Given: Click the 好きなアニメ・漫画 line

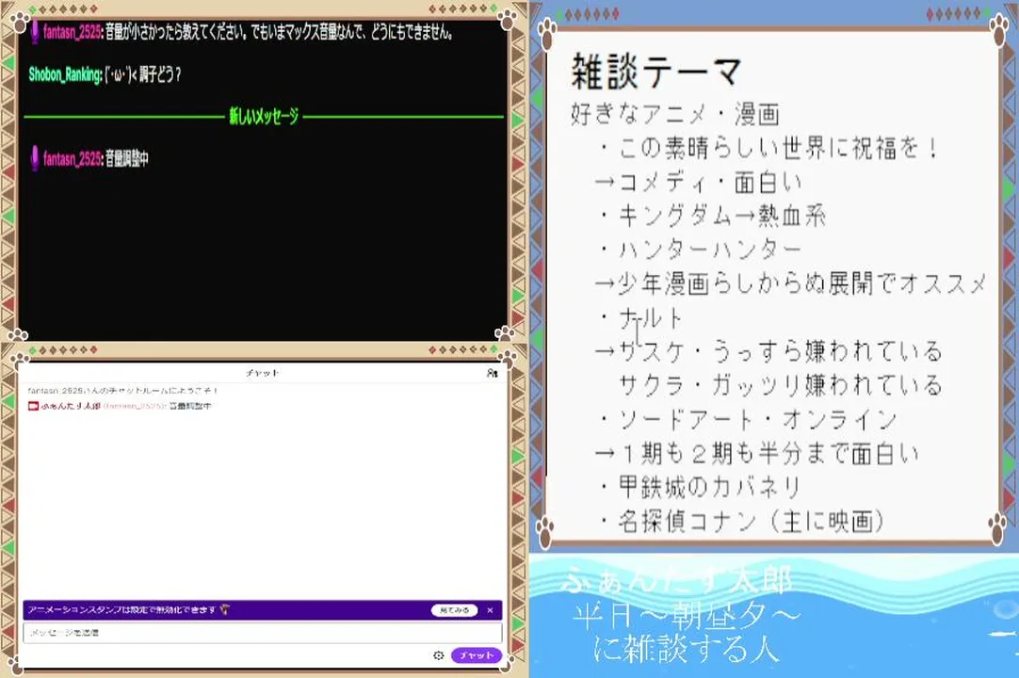Looking at the screenshot, I should (x=675, y=114).
